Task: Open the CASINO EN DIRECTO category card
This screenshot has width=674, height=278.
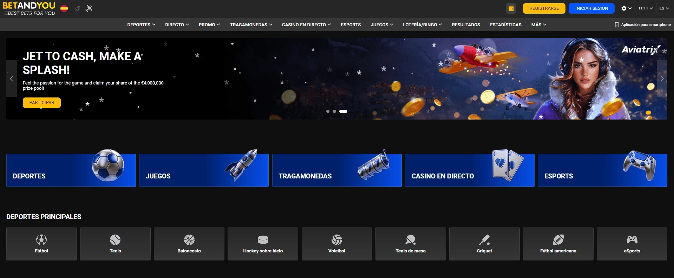Action: pos(470,170)
